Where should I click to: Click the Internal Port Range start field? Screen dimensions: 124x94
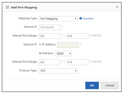pos(49,36)
